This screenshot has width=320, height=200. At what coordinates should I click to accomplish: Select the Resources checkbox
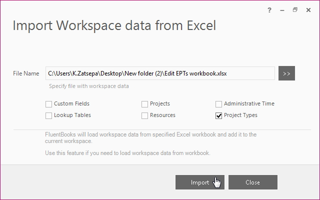click(x=144, y=115)
